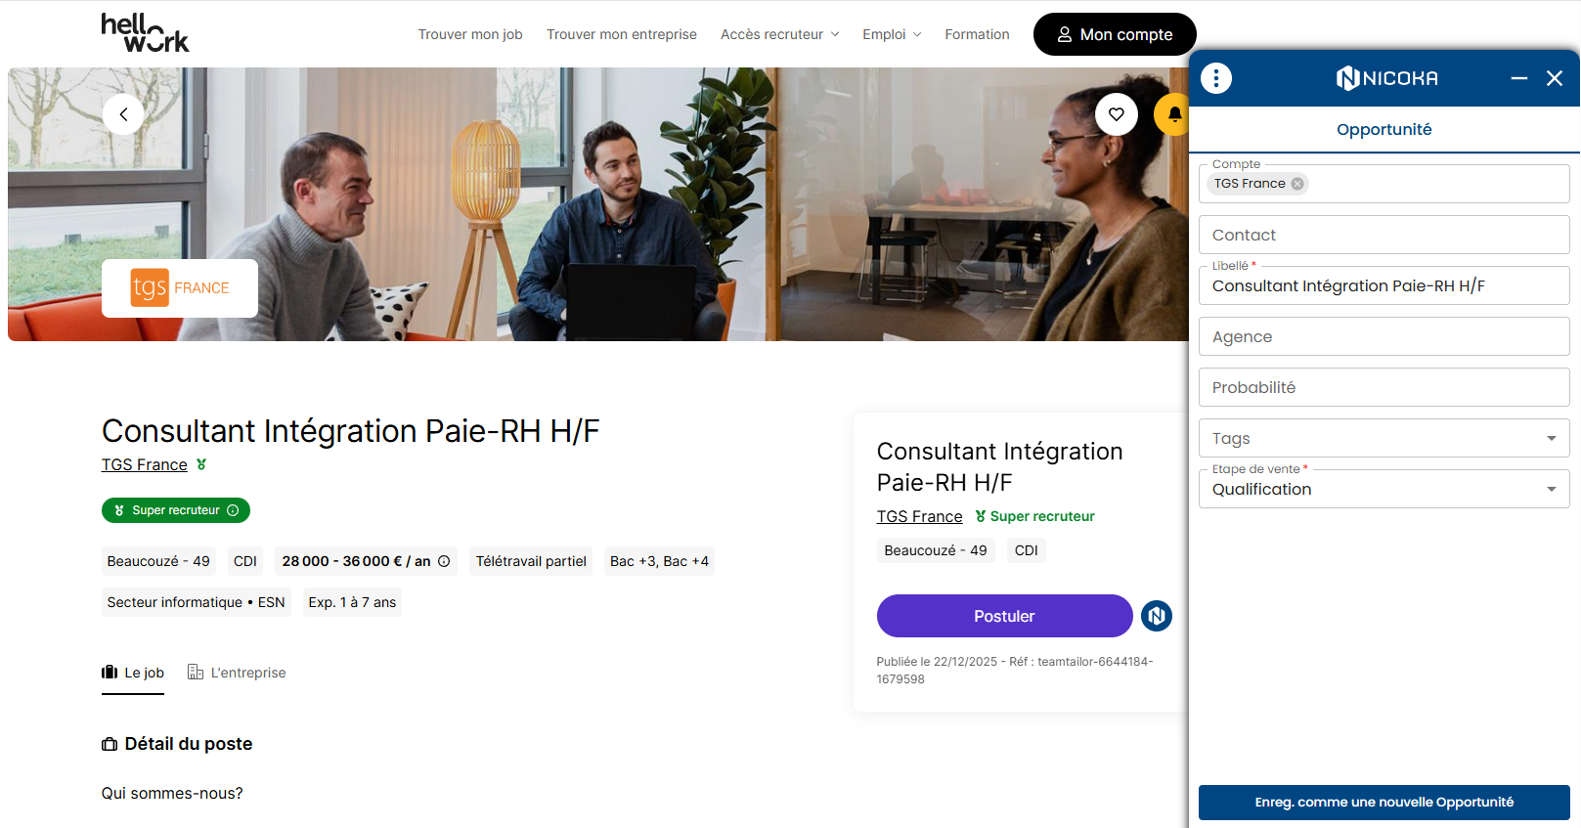Go back with the left arrow button

123,114
